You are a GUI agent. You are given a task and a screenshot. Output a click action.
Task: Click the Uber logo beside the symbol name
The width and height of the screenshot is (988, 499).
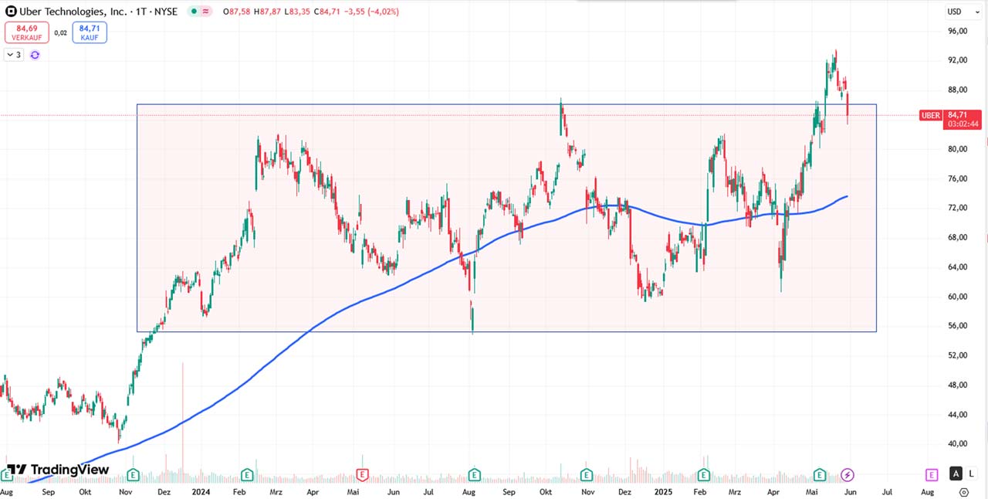[x=11, y=12]
